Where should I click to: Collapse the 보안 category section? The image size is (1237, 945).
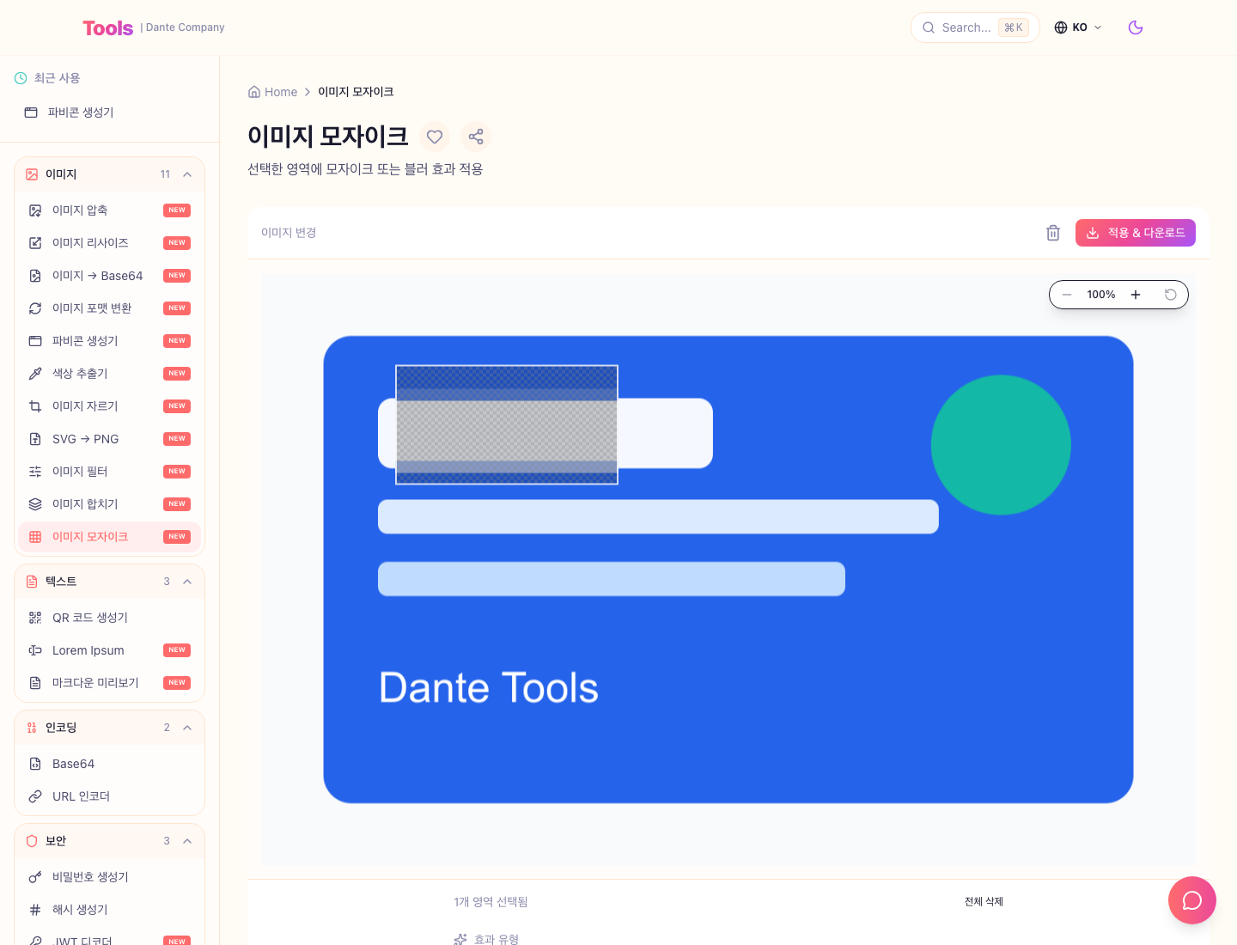click(187, 841)
